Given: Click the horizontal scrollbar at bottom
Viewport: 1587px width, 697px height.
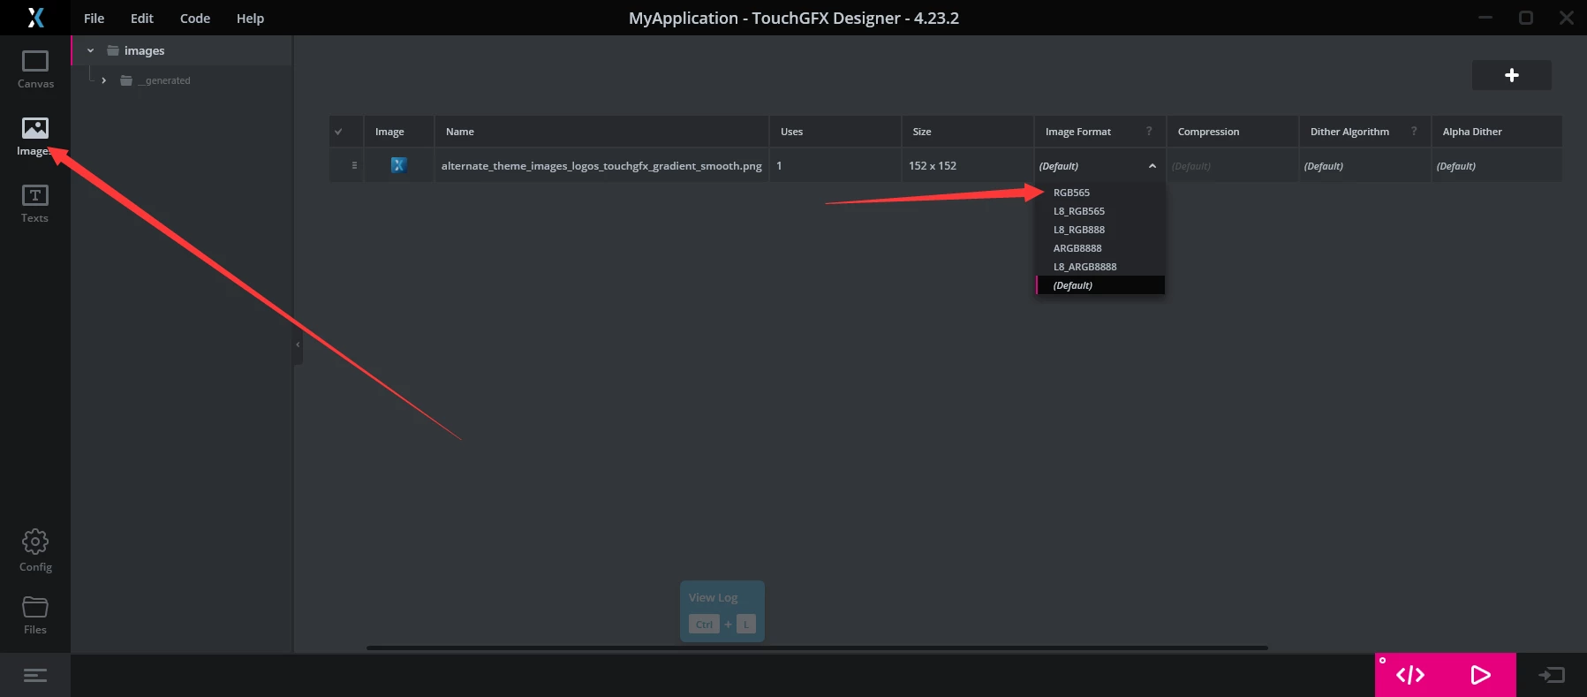Looking at the screenshot, I should [x=817, y=648].
